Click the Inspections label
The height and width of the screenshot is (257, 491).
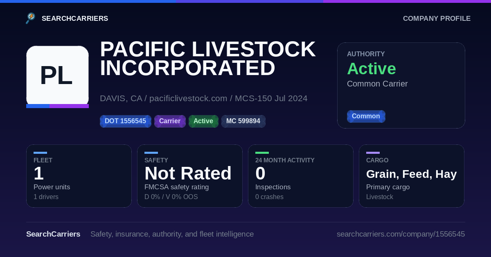tap(273, 187)
